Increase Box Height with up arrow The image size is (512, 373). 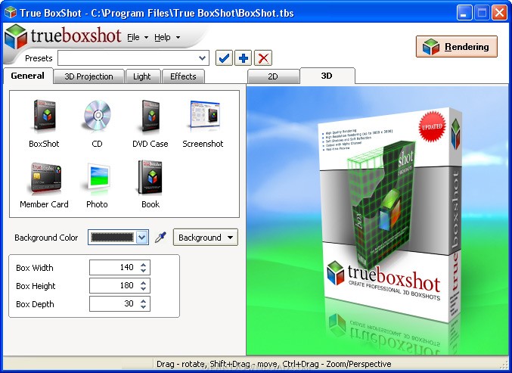click(144, 283)
